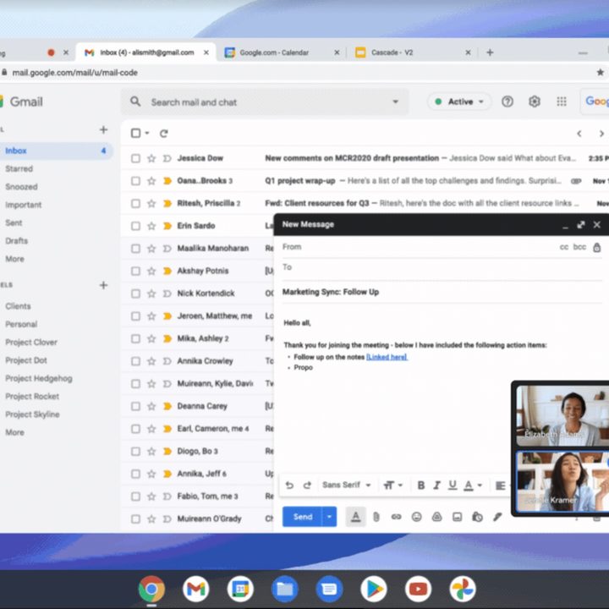The width and height of the screenshot is (609, 609).
Task: Open the Linked here hyperlink
Action: click(387, 357)
